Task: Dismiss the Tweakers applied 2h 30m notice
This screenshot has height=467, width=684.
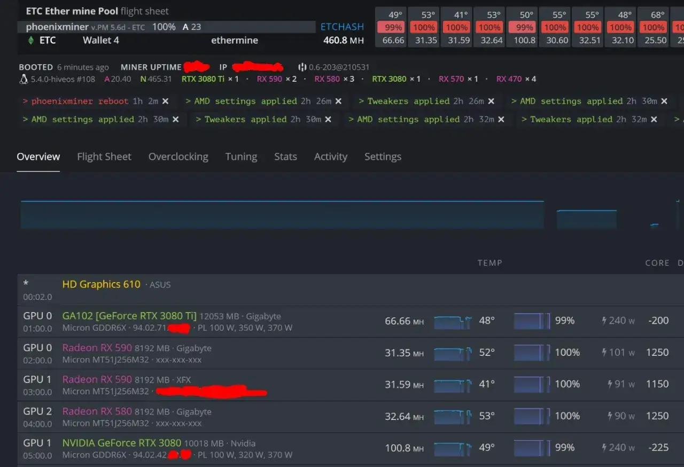Action: click(x=328, y=119)
